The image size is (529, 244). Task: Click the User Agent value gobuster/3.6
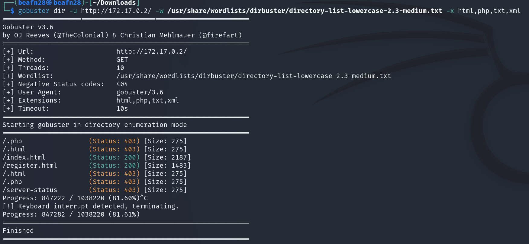[140, 92]
